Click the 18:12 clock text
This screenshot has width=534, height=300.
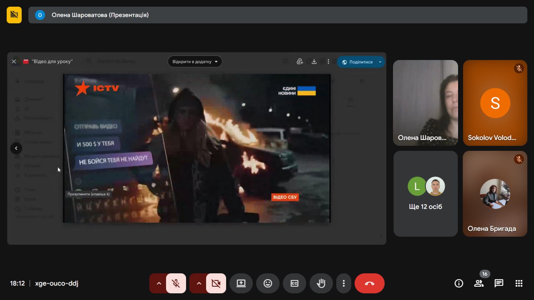pos(18,283)
